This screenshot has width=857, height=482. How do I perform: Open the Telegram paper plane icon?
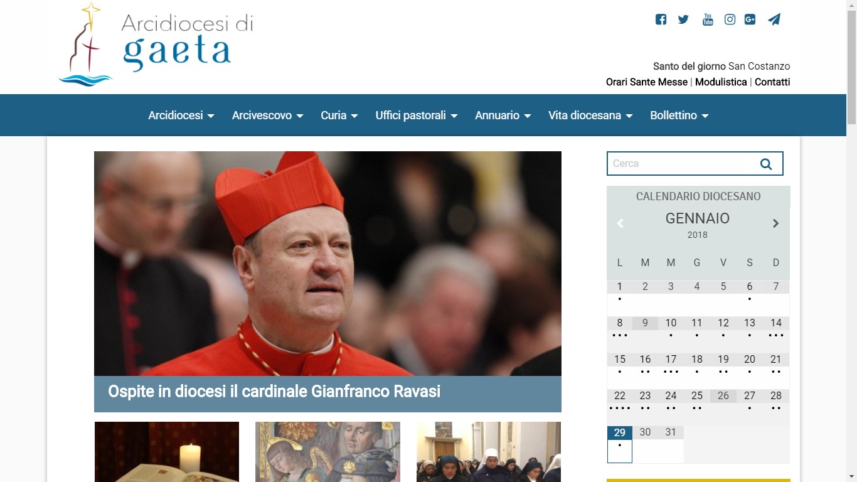tap(774, 19)
